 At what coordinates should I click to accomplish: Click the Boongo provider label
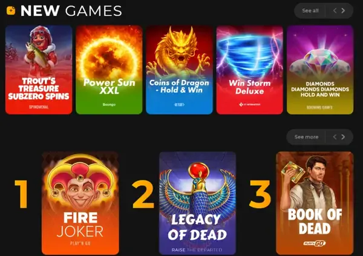coord(109,105)
